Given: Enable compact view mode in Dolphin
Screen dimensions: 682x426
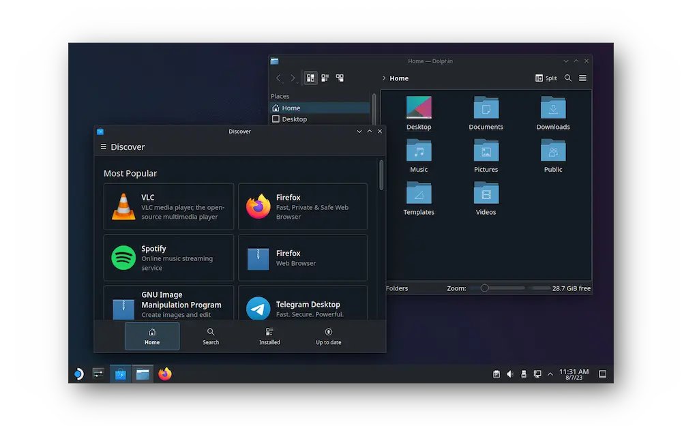Looking at the screenshot, I should (x=340, y=78).
